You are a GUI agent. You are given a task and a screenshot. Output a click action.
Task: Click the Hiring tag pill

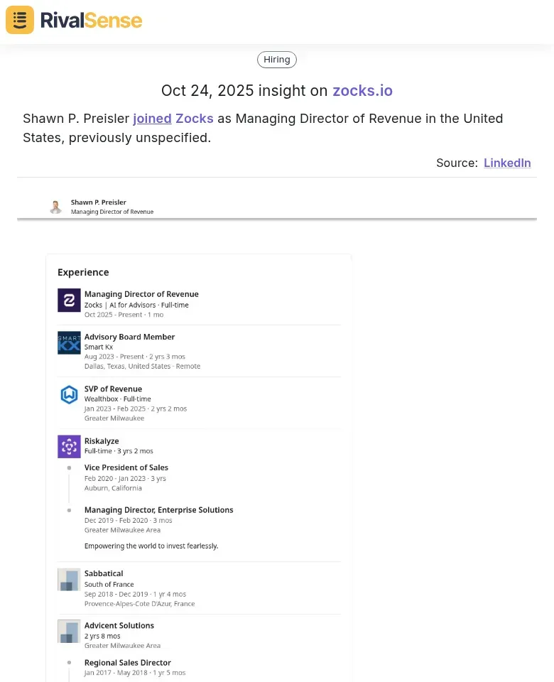click(277, 60)
